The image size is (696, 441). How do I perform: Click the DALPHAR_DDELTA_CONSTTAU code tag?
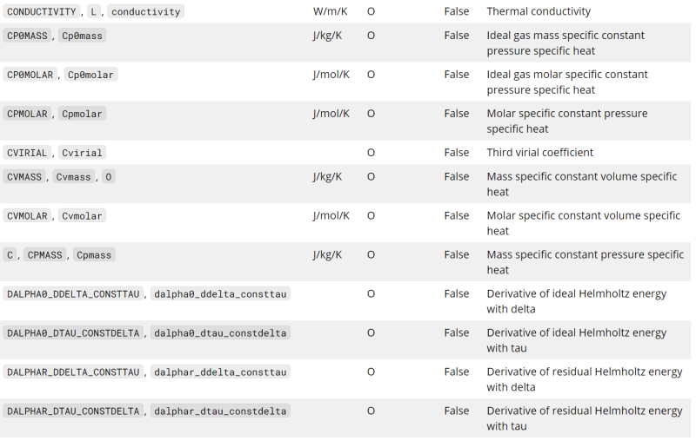[73, 372]
